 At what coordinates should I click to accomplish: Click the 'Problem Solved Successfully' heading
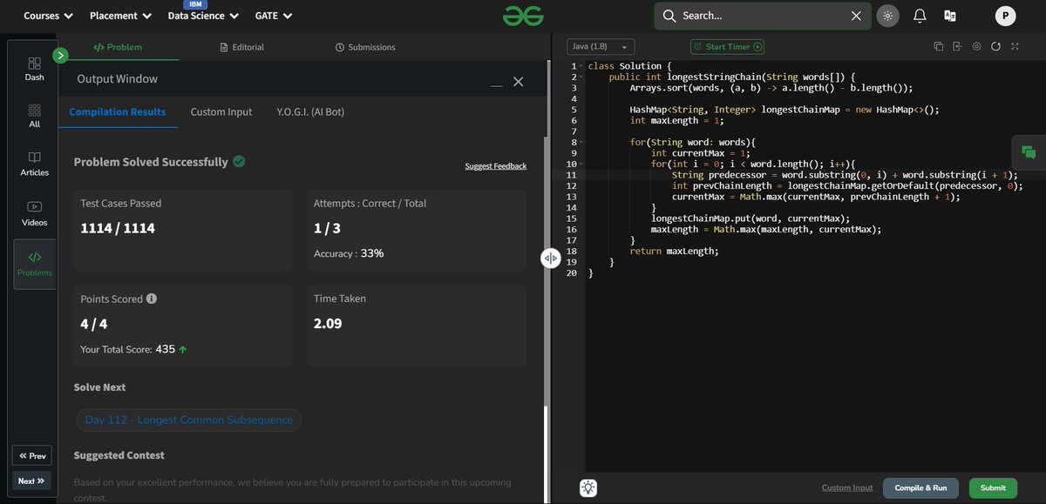coord(151,162)
